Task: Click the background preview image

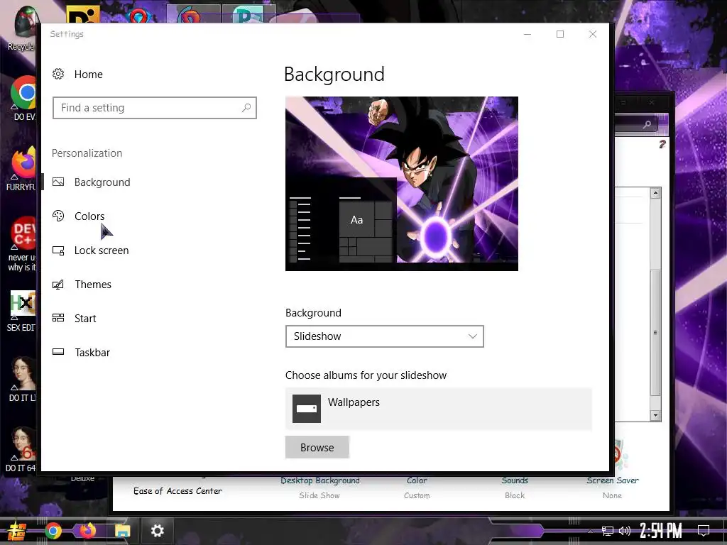Action: point(402,184)
